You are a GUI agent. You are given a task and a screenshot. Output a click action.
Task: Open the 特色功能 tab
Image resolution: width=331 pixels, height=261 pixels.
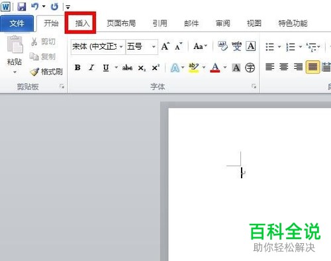293,23
